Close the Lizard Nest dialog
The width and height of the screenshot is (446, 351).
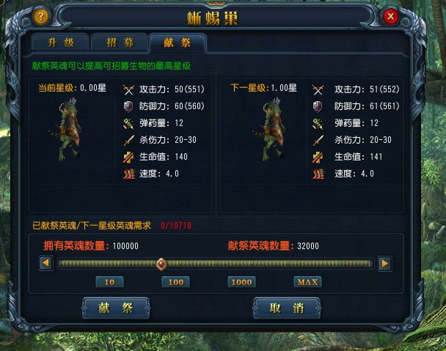[x=390, y=16]
